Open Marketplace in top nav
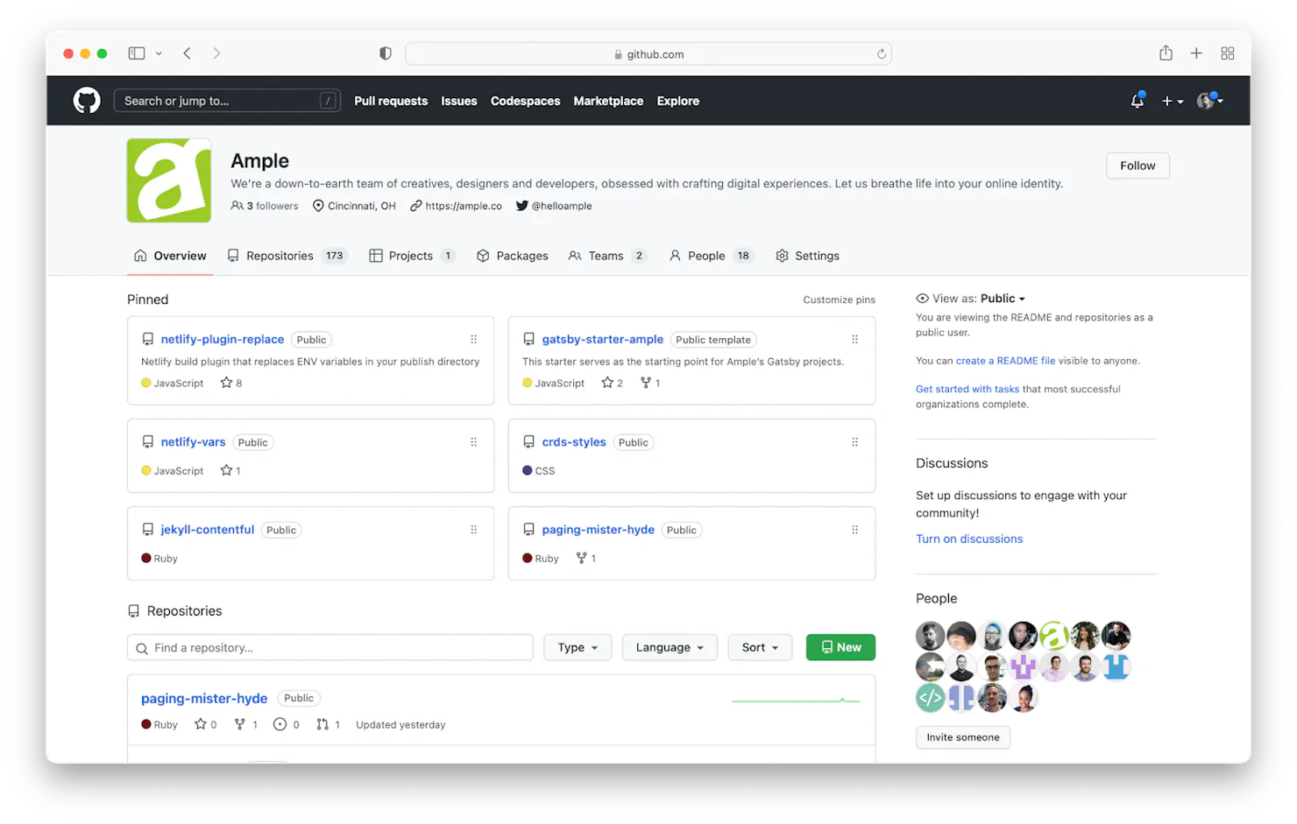1297x824 pixels. click(x=608, y=101)
